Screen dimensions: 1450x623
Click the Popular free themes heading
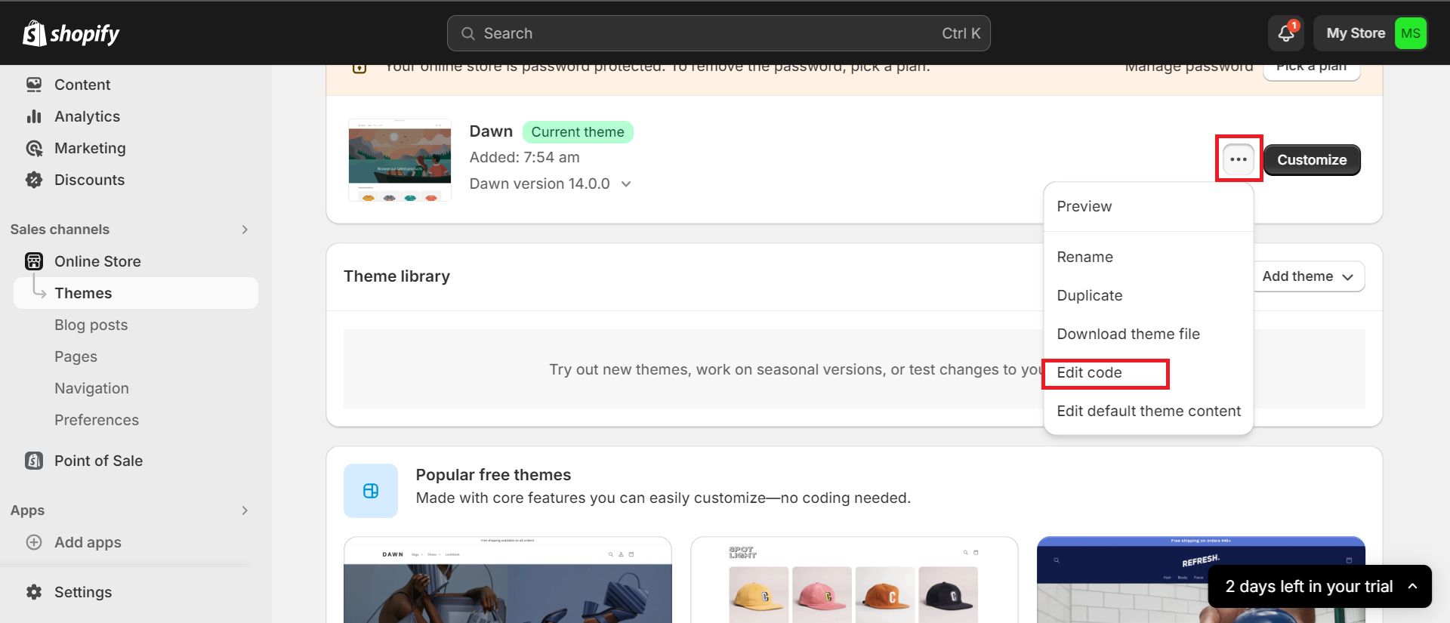coord(493,474)
